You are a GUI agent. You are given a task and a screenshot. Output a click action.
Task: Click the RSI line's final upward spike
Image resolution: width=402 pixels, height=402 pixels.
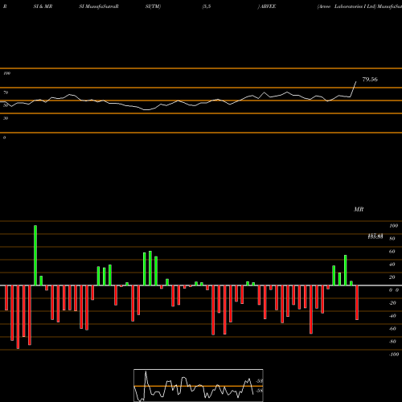pyautogui.click(x=354, y=89)
